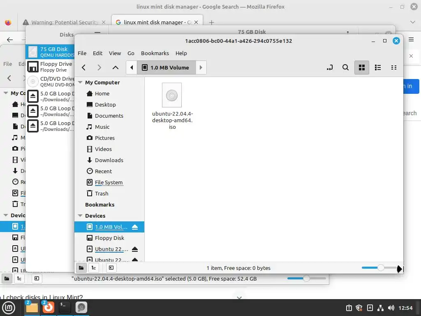Open the Bookmarks menu

tap(155, 53)
